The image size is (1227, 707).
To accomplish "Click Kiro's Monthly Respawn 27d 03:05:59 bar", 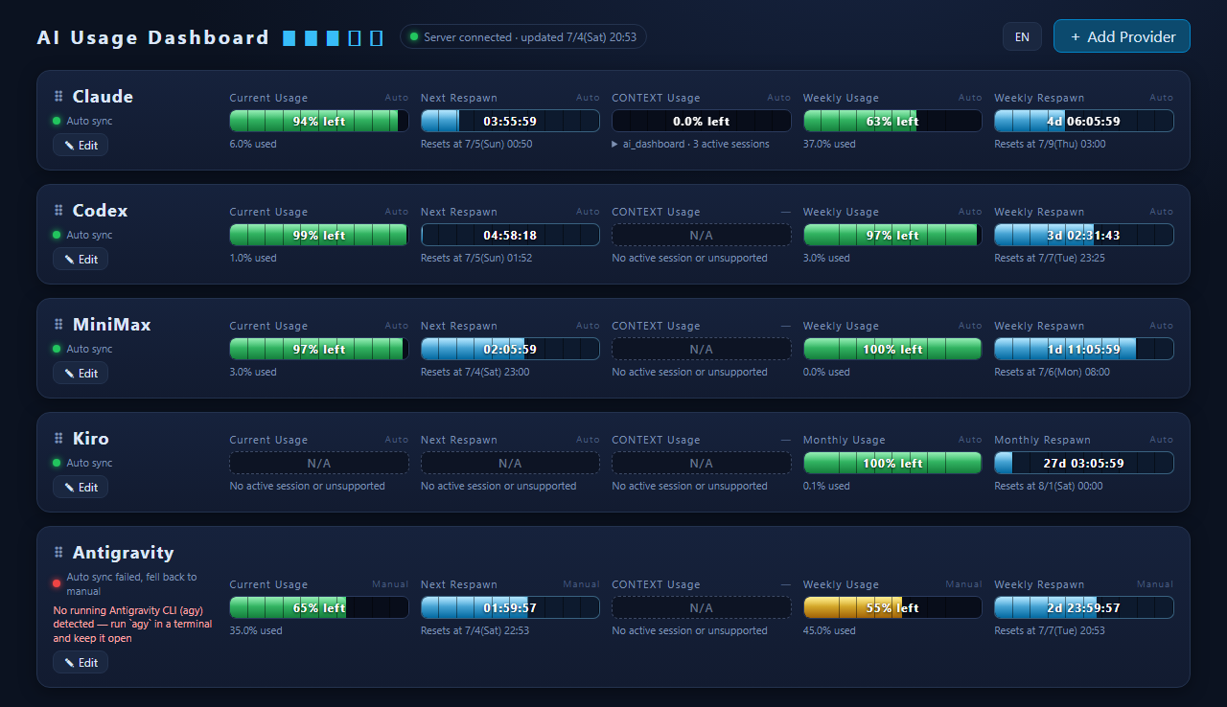I will [1084, 463].
